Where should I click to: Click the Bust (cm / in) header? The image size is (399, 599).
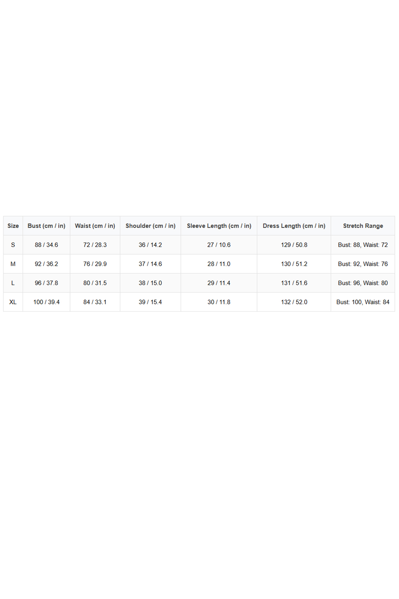(47, 226)
